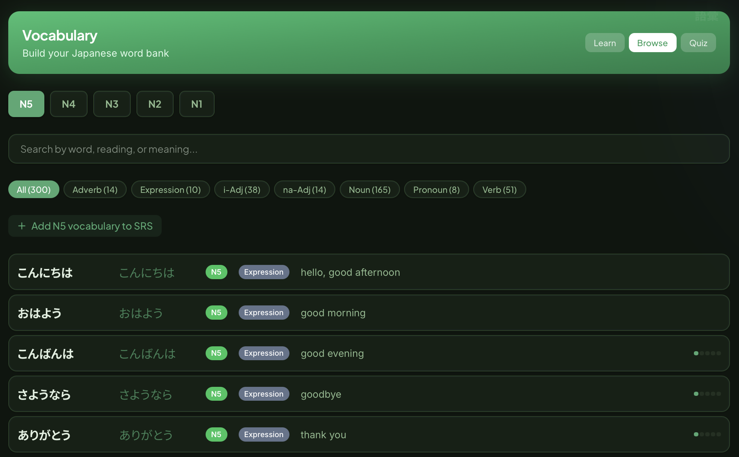Add N5 vocabulary to SRS
The width and height of the screenshot is (739, 457).
92,226
